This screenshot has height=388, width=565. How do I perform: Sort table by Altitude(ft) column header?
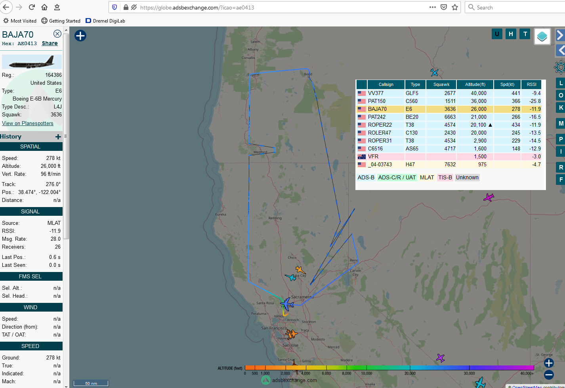(475, 84)
